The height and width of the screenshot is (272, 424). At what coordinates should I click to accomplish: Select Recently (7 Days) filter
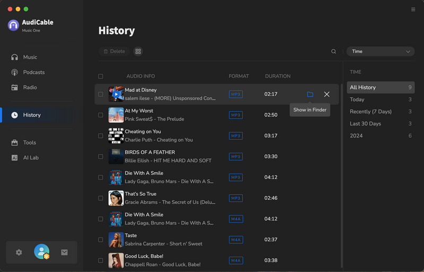click(381, 112)
